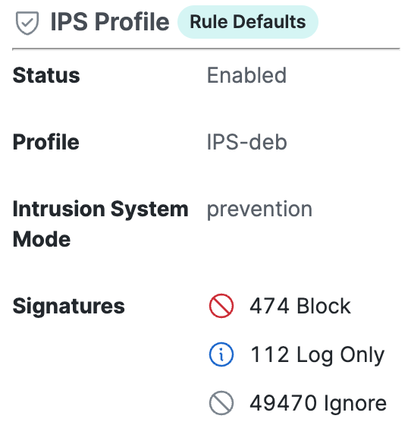Click the prevention mode value
Viewport: 411px width, 425px height.
pyautogui.click(x=259, y=209)
